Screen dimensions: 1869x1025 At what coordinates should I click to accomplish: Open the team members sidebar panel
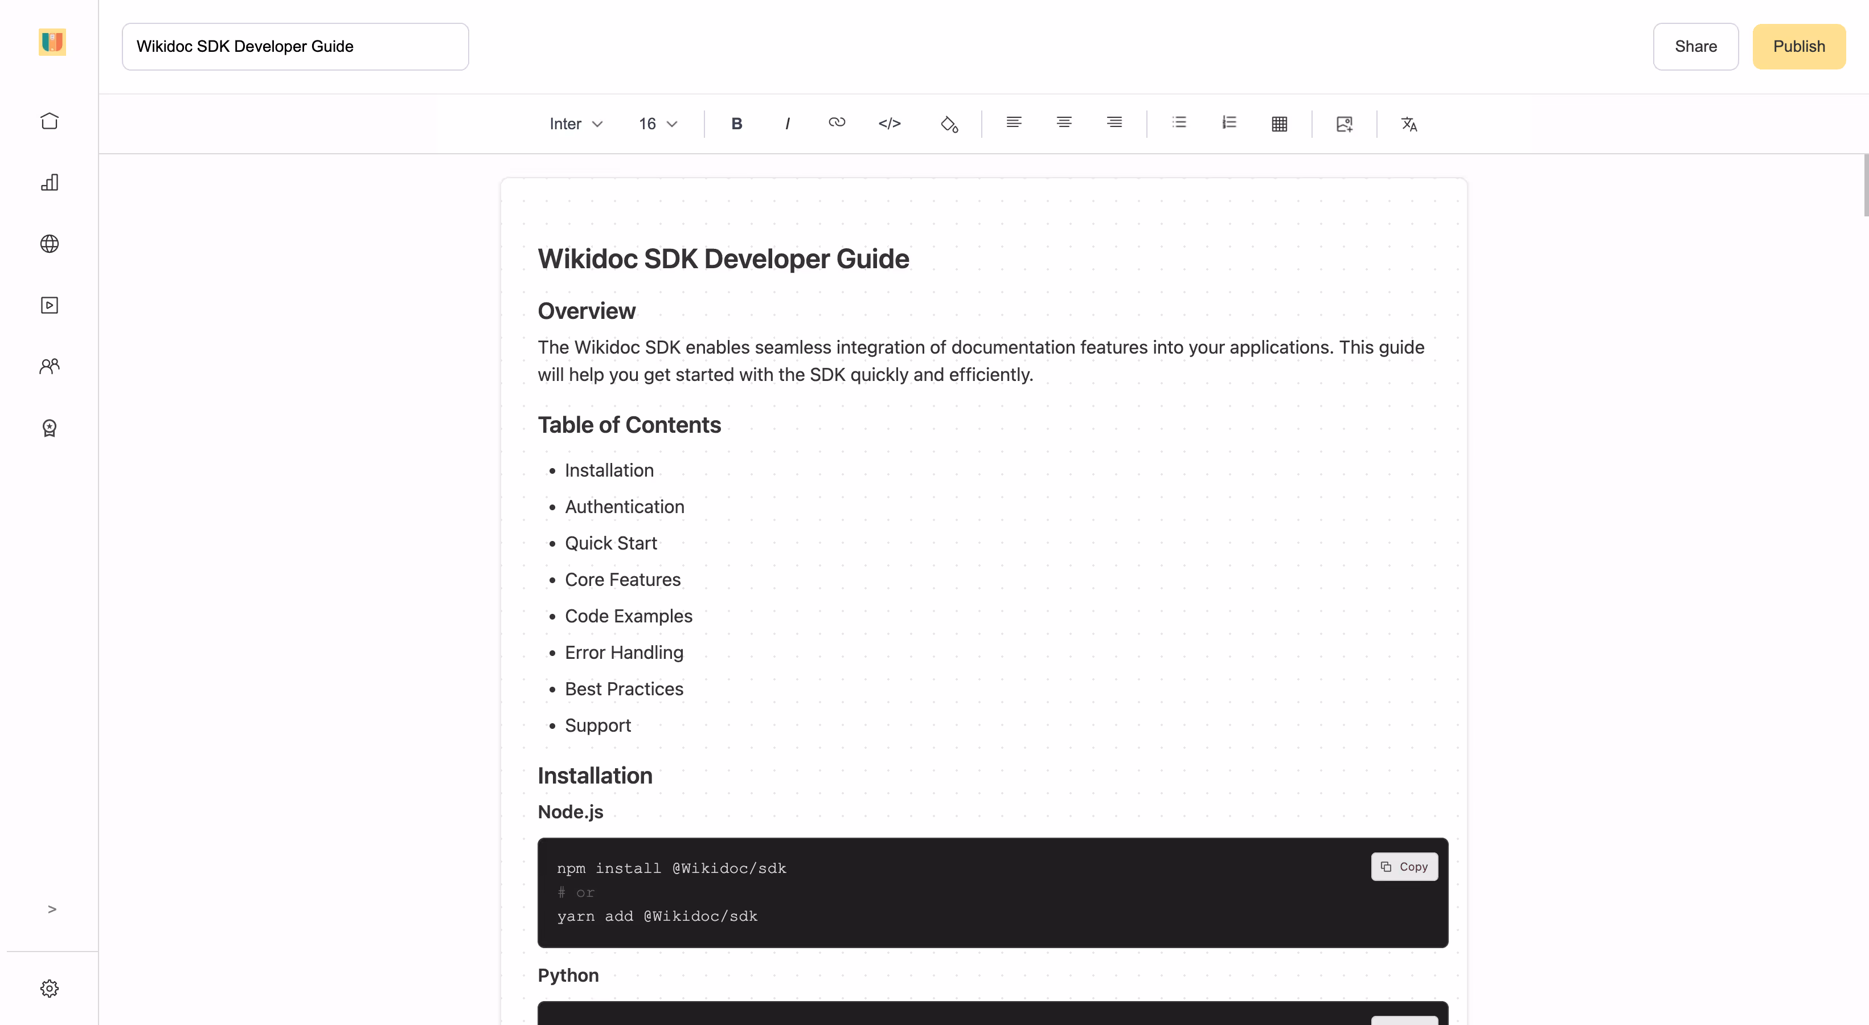[50, 366]
